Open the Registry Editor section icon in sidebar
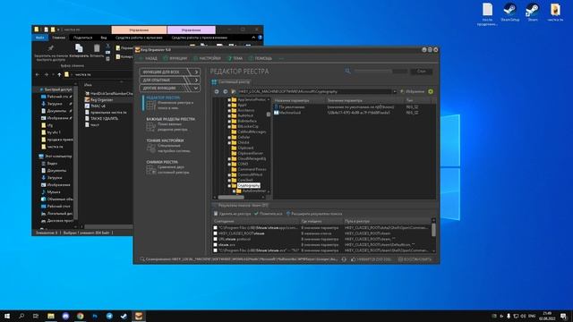The height and width of the screenshot is (322, 573). click(x=151, y=106)
